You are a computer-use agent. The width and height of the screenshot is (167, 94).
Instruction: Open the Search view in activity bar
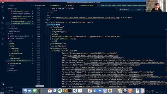click(3, 11)
